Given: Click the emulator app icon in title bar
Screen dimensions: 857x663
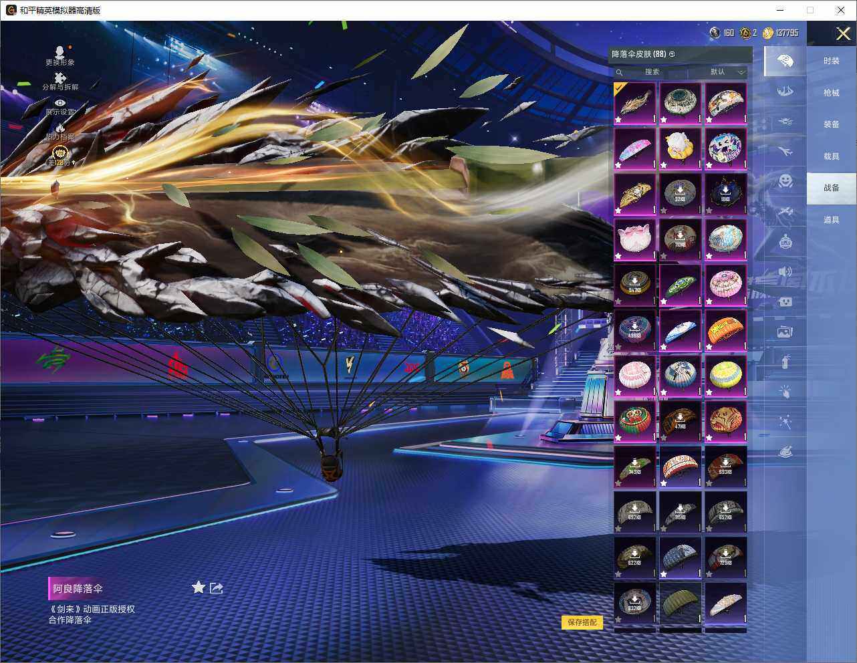Looking at the screenshot, I should 11,10.
